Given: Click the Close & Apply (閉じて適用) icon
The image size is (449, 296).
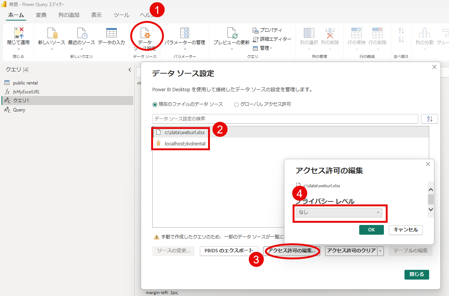Looking at the screenshot, I should pos(18,33).
